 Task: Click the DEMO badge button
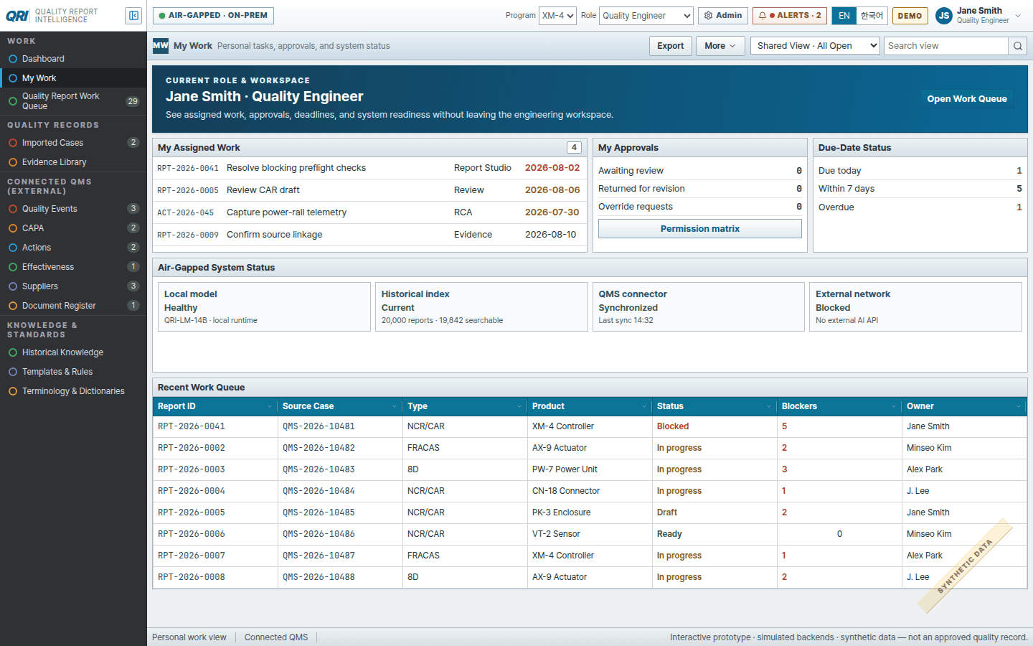point(910,16)
